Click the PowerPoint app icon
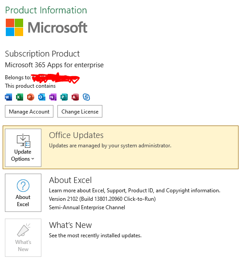This screenshot has width=251, height=272. pyautogui.click(x=31, y=97)
